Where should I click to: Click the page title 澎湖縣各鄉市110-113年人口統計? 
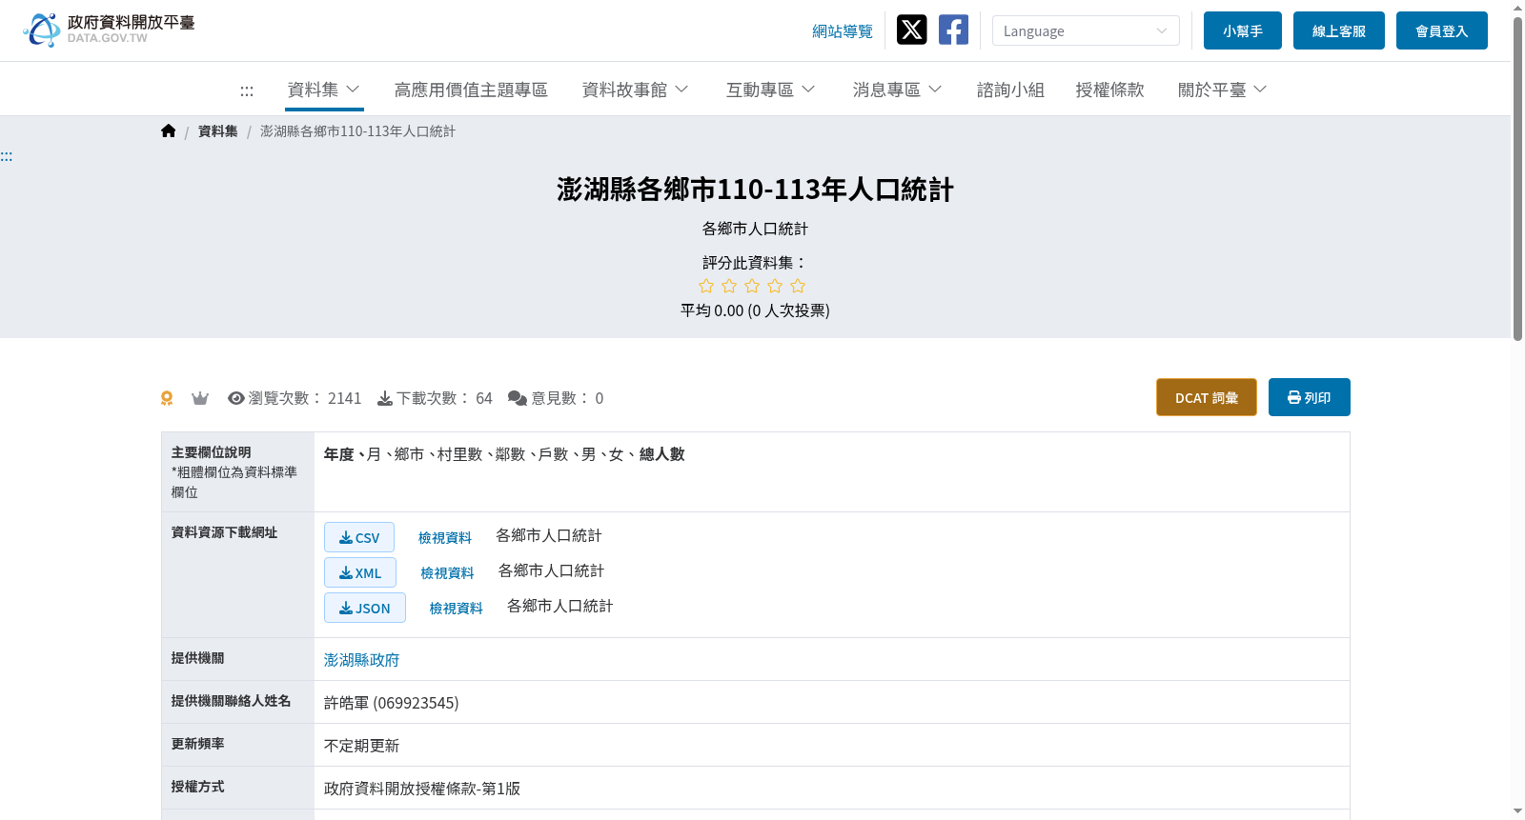tap(755, 190)
